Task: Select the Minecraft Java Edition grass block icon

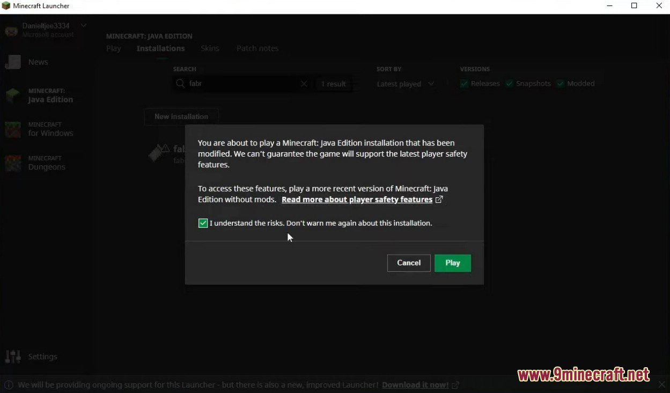Action: (13, 96)
